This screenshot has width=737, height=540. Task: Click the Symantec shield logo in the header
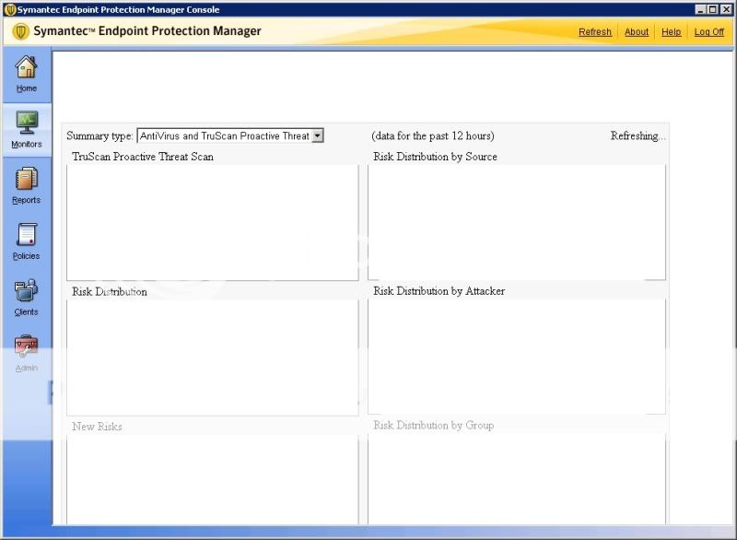click(x=18, y=30)
